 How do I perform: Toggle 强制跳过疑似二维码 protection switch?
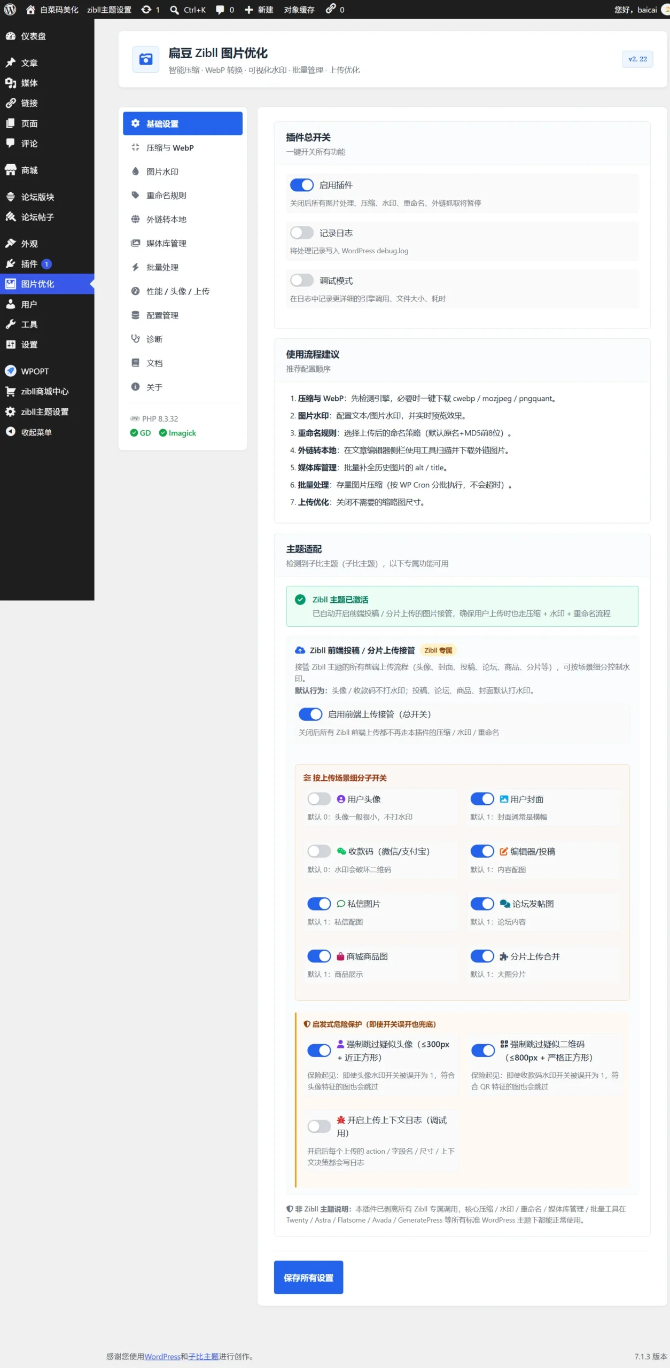483,1051
